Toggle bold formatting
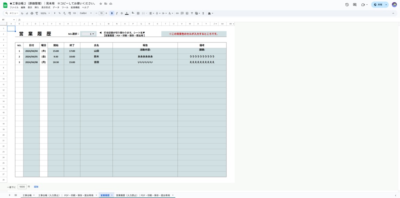Viewport: 400px width, 198px height. tap(112, 13)
